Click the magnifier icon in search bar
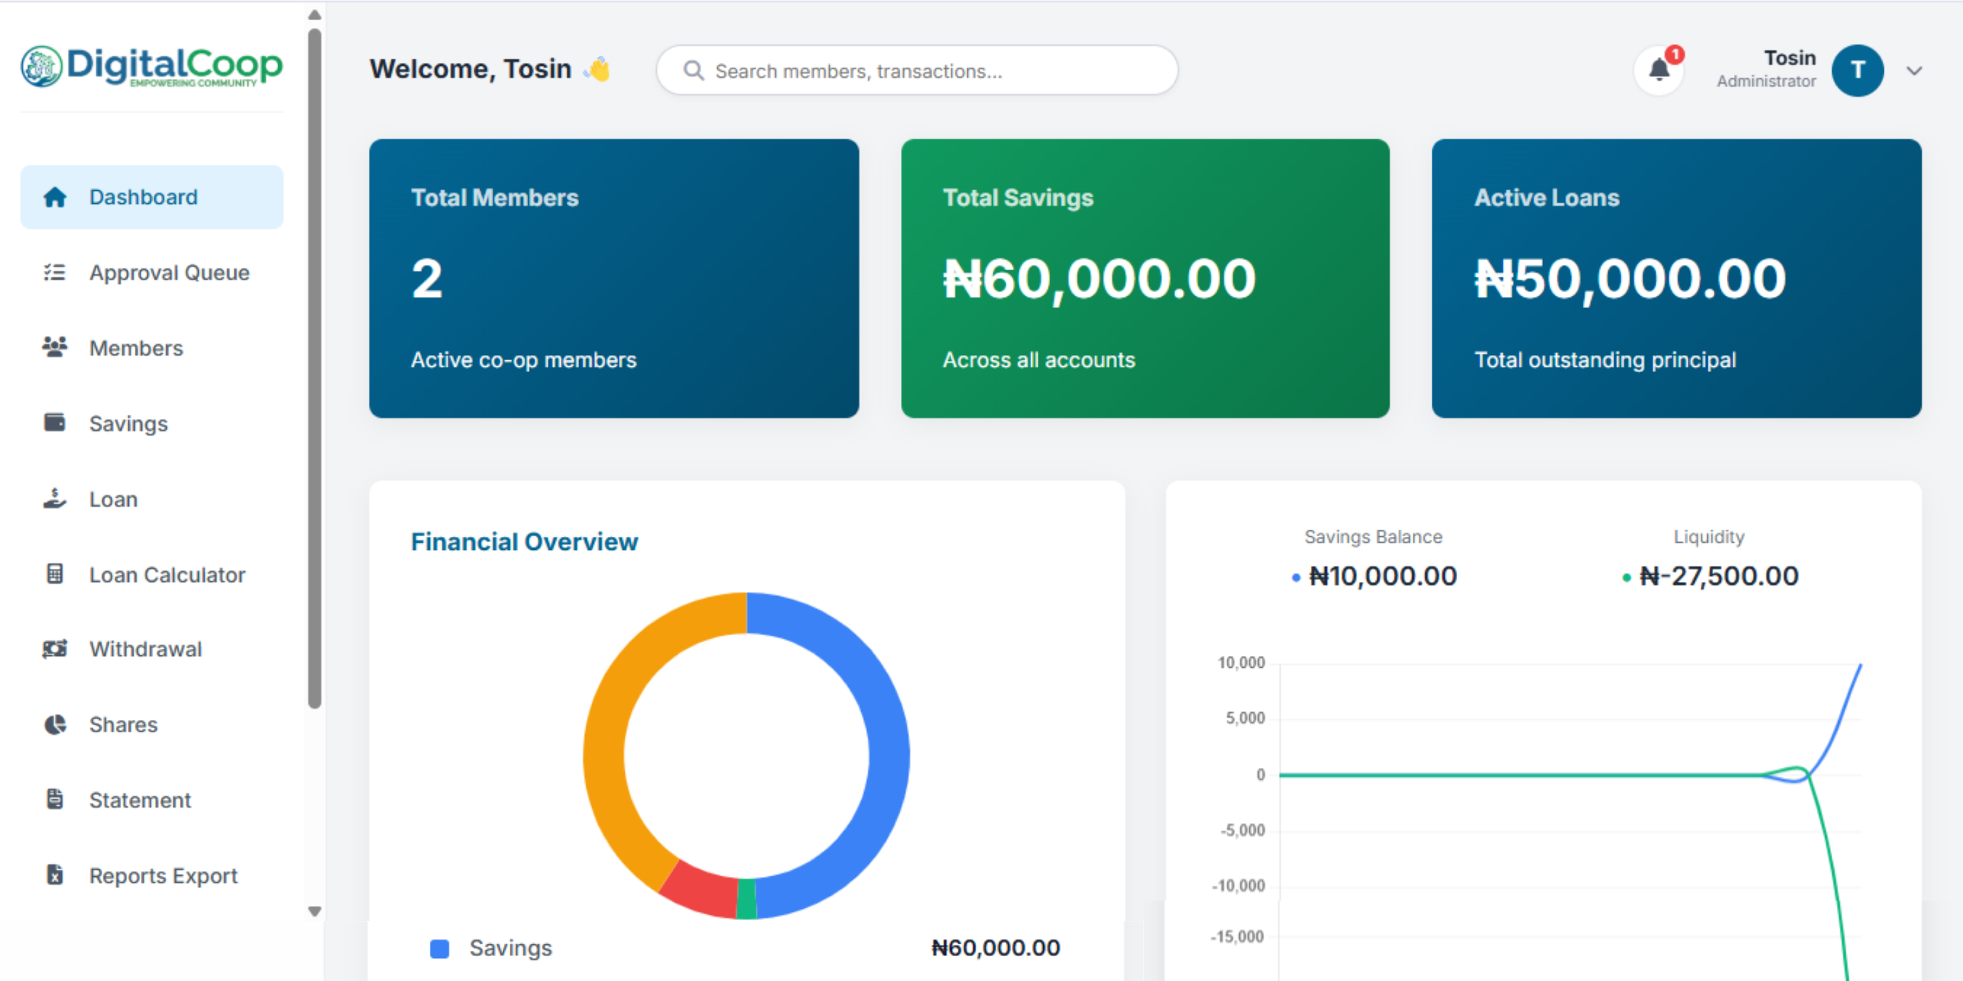Image resolution: width=1963 pixels, height=981 pixels. tap(693, 71)
